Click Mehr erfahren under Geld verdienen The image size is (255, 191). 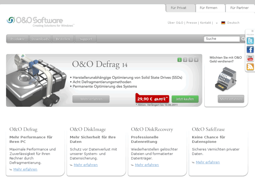[231, 99]
